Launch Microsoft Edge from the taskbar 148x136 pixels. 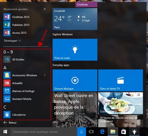tap(102, 132)
